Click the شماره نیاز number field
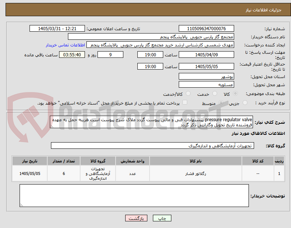The height and width of the screenshot is (228, 291). click(206, 28)
